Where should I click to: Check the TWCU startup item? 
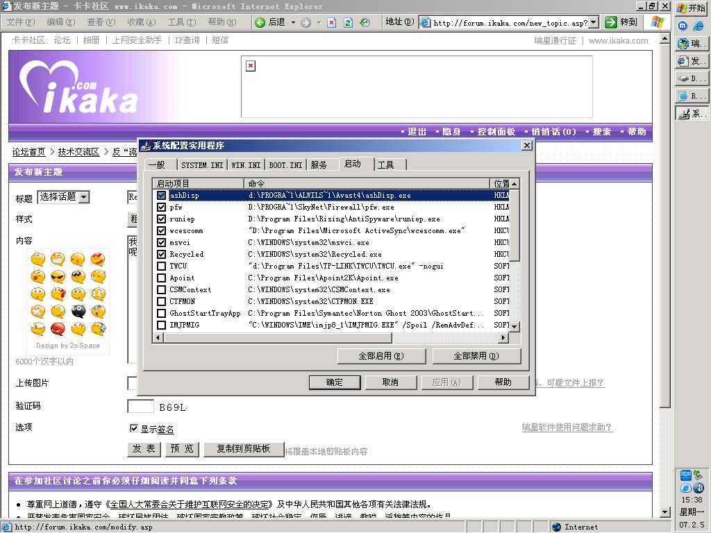161,266
